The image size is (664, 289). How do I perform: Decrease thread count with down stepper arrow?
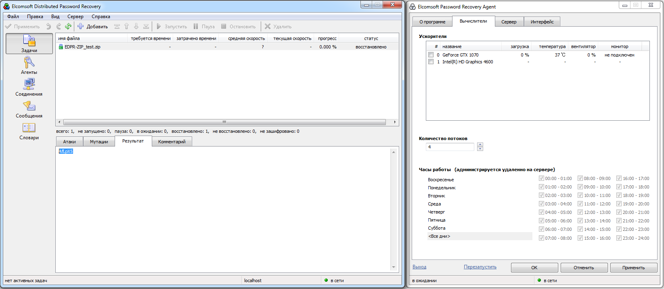click(x=480, y=149)
